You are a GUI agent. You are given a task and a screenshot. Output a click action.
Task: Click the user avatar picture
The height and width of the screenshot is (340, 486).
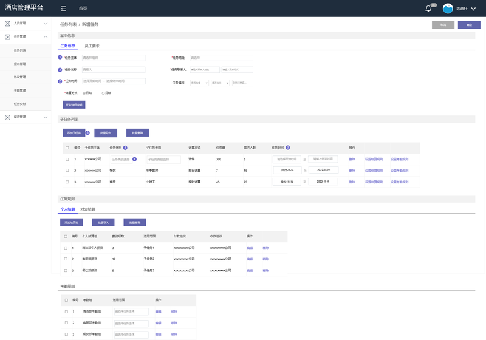point(448,8)
